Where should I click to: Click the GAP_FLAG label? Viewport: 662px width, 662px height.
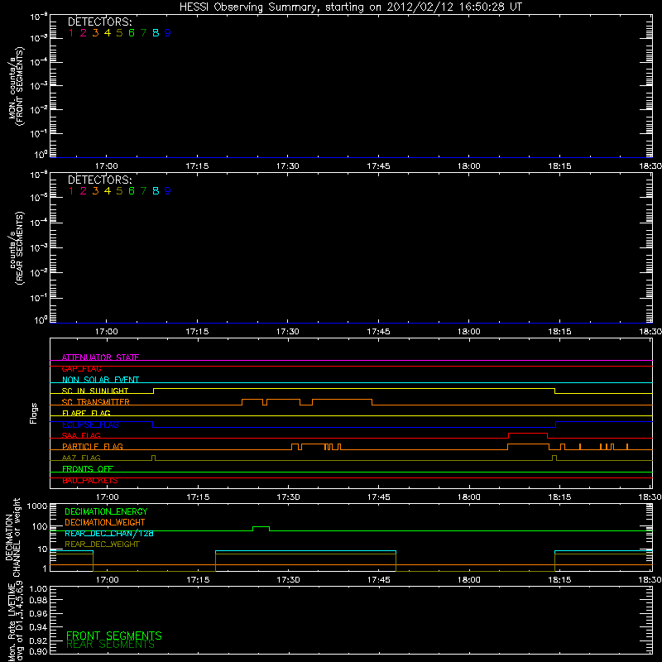[81, 368]
